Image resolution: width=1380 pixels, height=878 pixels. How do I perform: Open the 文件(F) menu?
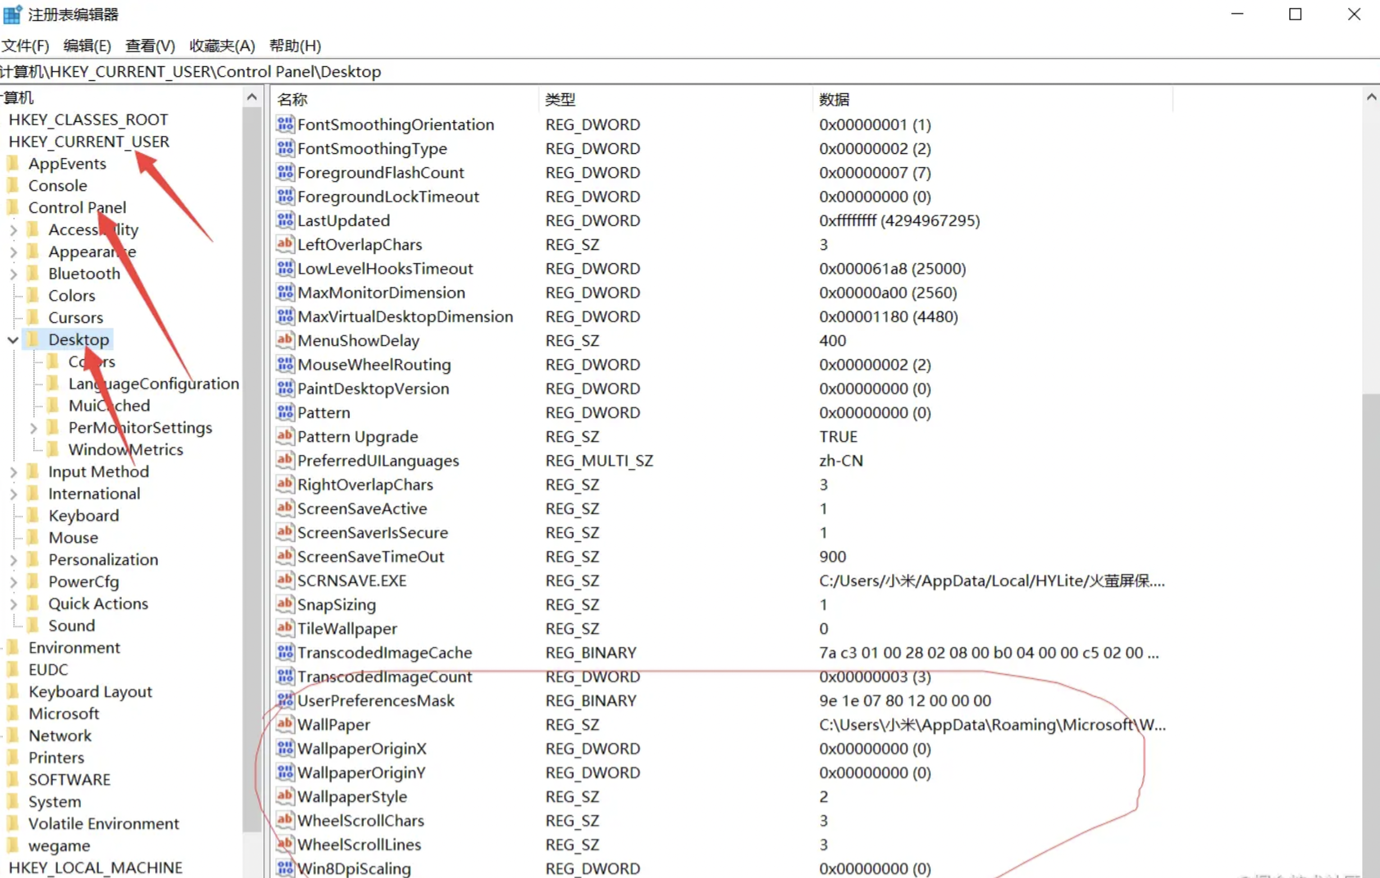[25, 44]
